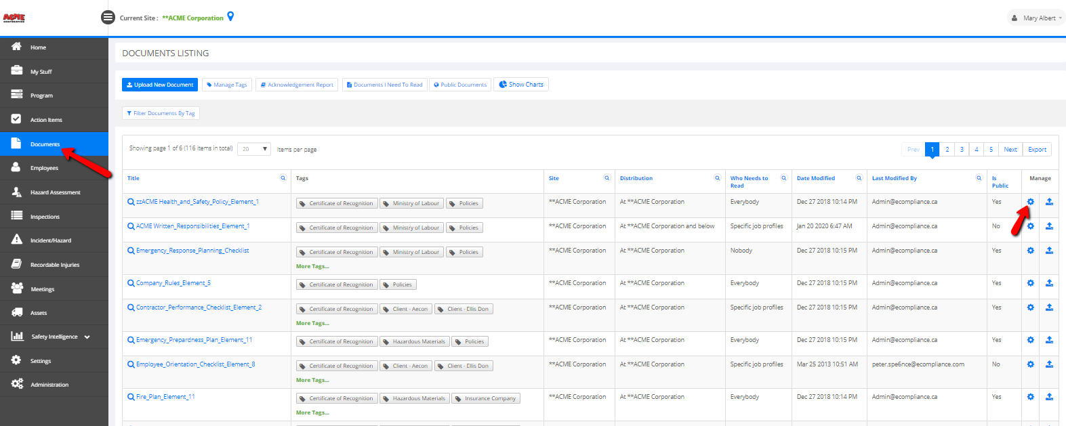The width and height of the screenshot is (1066, 426).
Task: Click the Next page button
Action: click(1010, 150)
